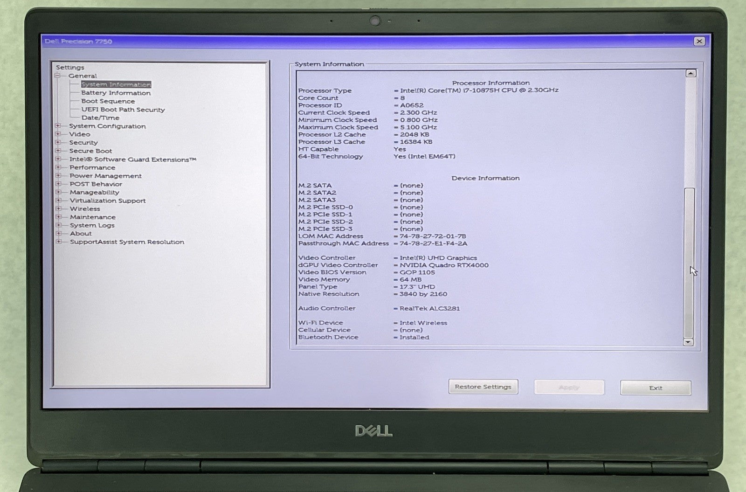This screenshot has height=492, width=746.
Task: Expand the System Configuration section
Action: (58, 126)
